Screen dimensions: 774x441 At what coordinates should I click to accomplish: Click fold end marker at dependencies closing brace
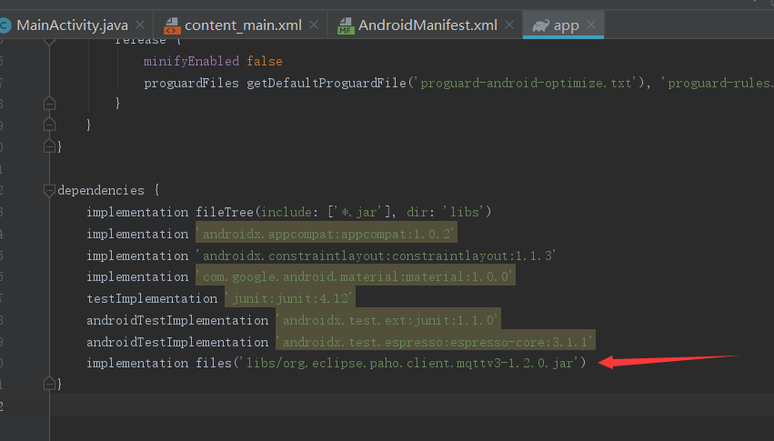(49, 384)
